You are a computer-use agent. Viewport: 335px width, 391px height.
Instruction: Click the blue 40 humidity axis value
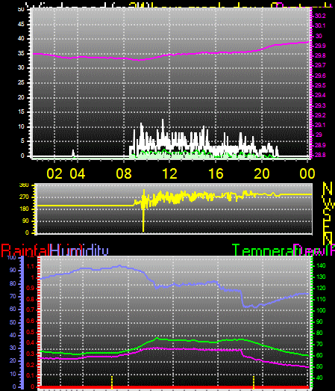(x=13, y=335)
